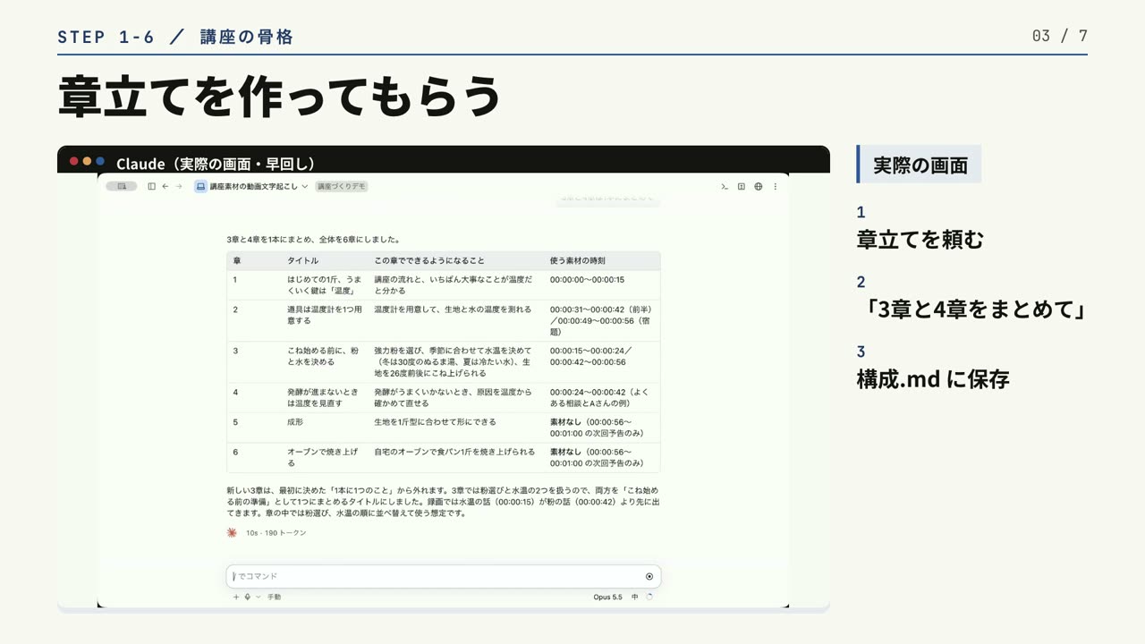Select the オーブンで焼き上げる title cell
1145x644 pixels.
322,457
